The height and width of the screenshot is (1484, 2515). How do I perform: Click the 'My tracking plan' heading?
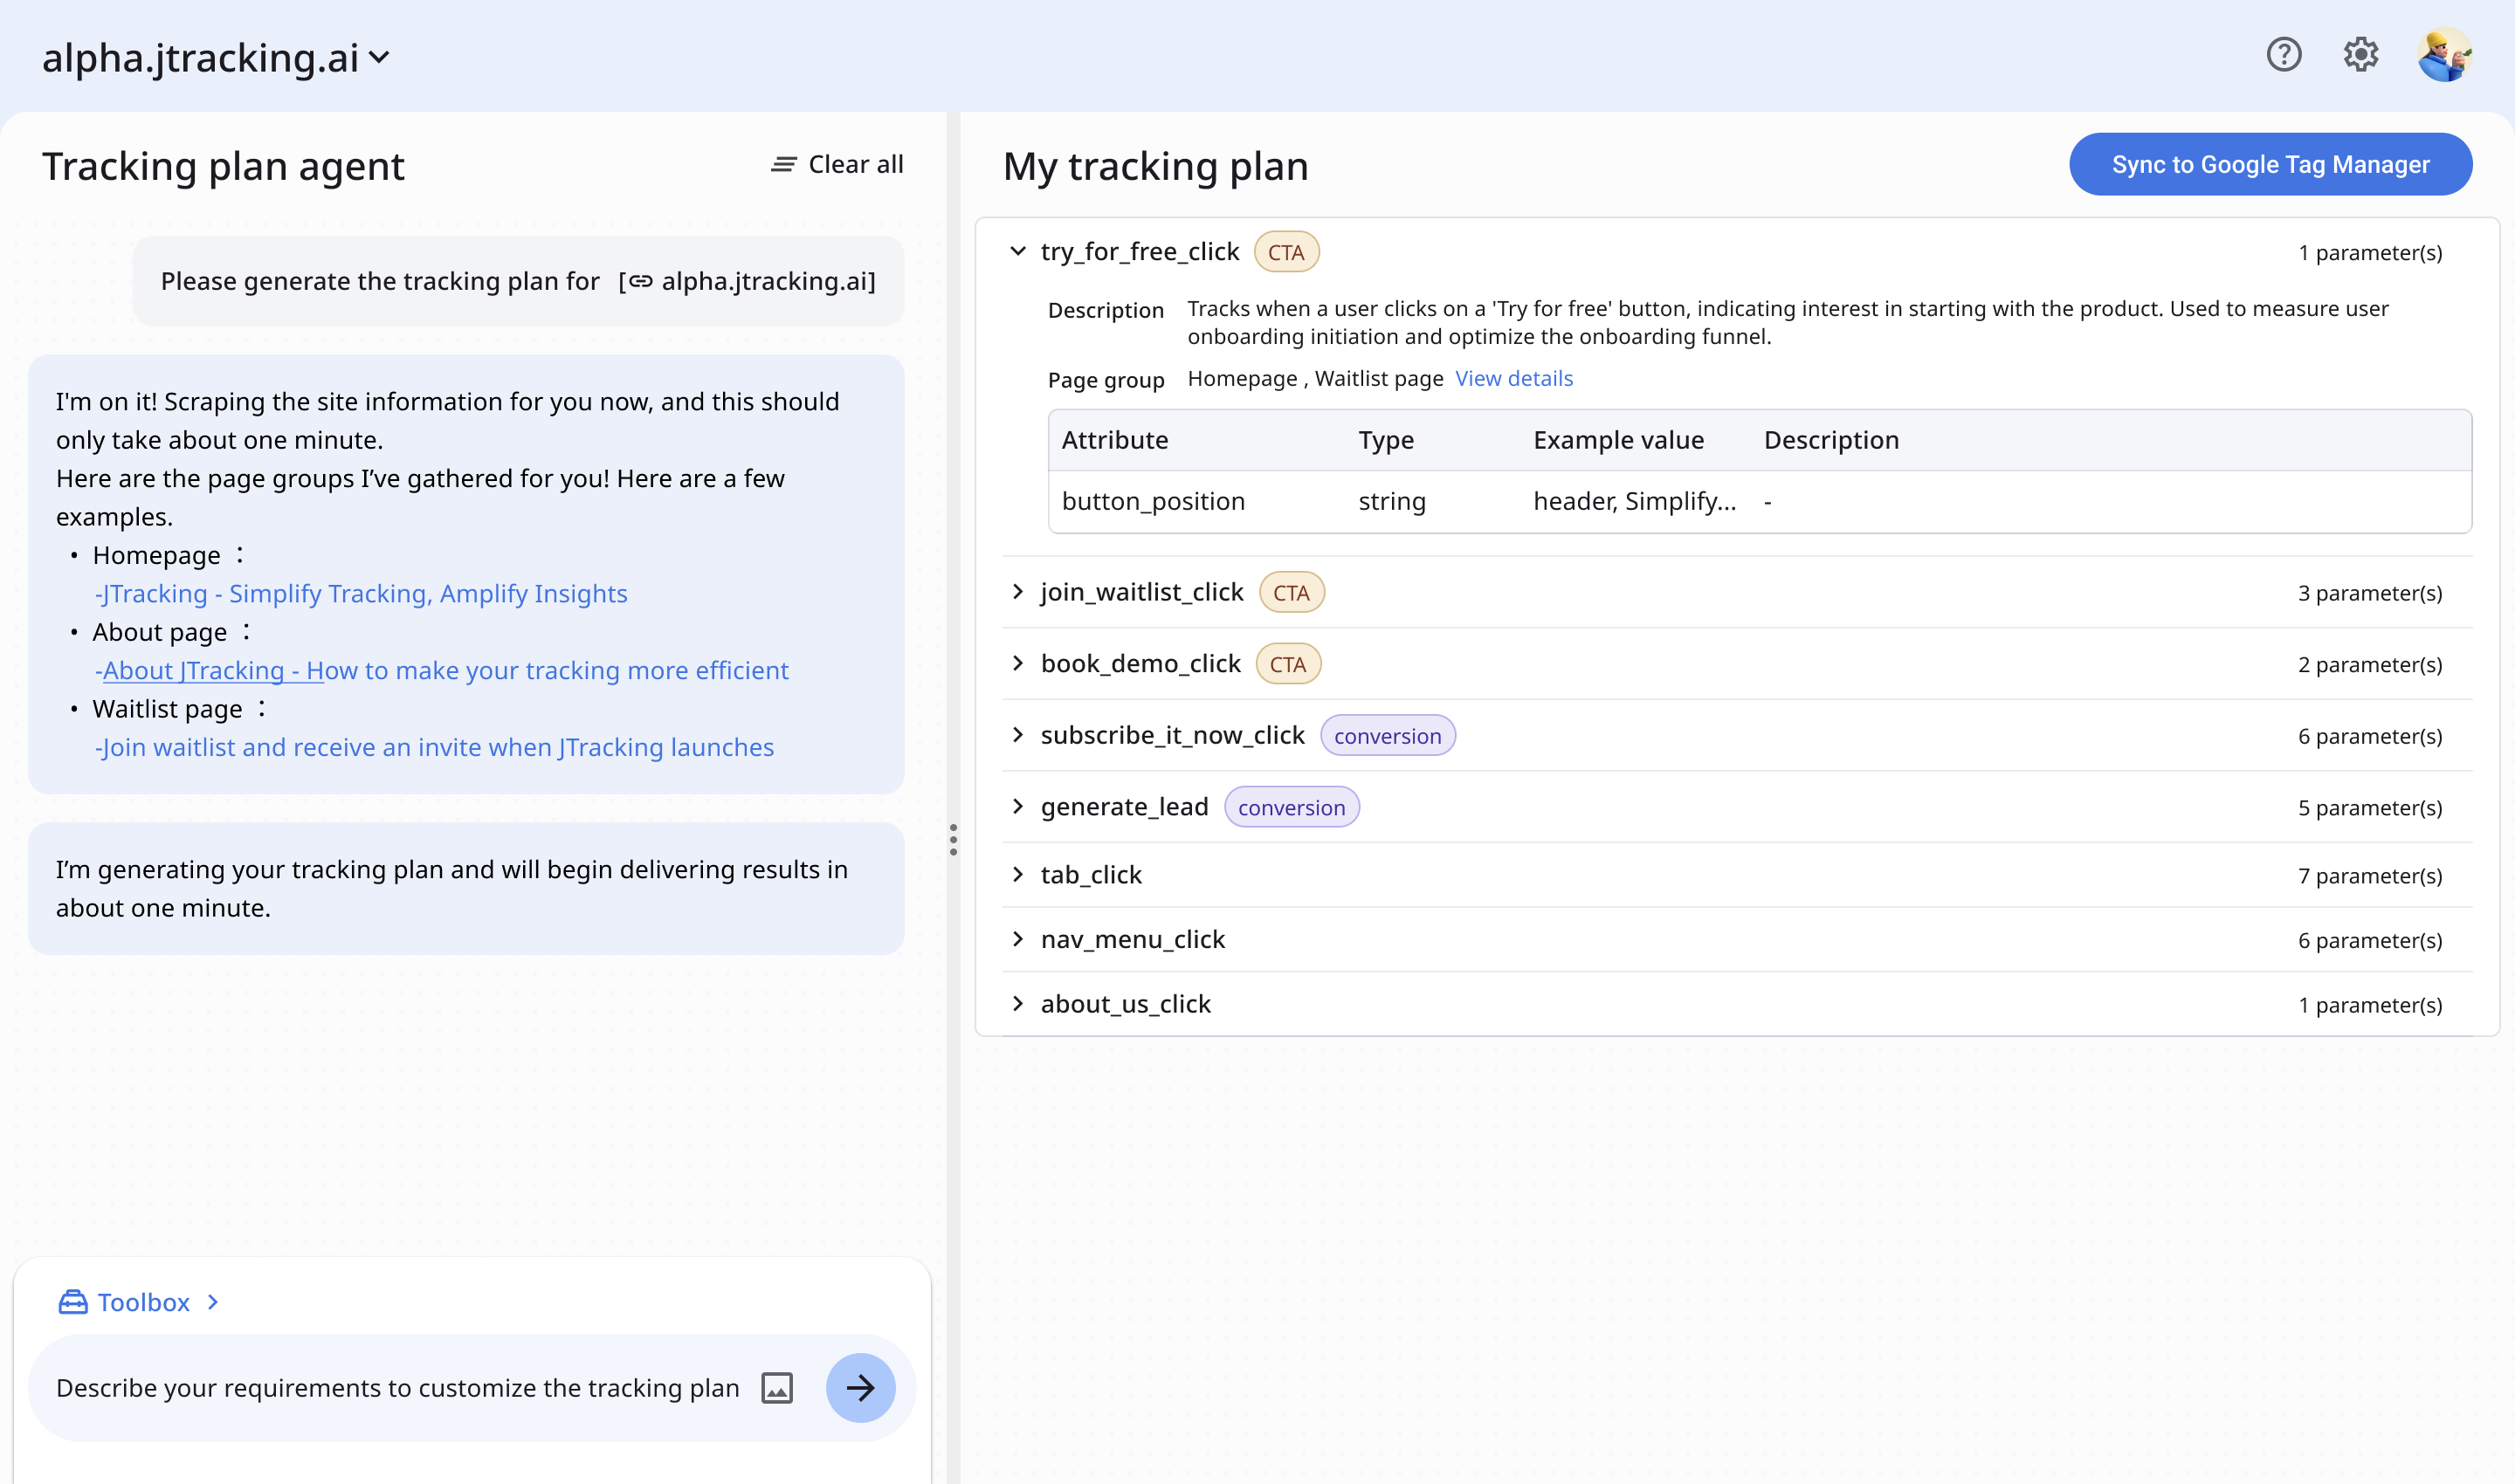tap(1155, 166)
